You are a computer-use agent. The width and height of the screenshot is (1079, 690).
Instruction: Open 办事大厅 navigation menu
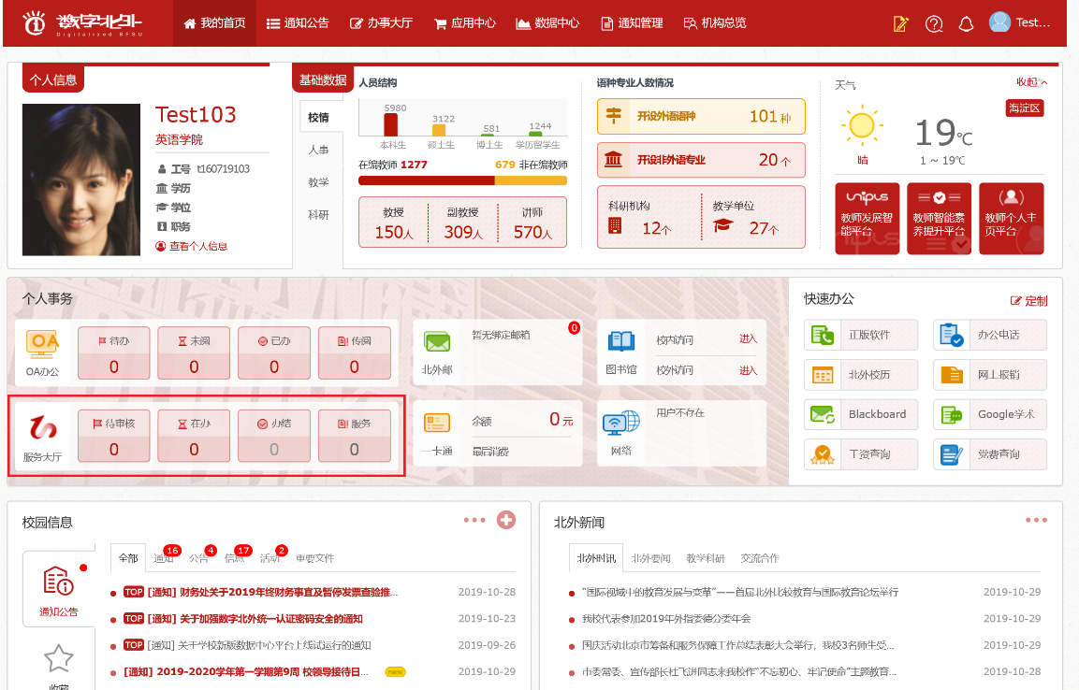tap(381, 23)
